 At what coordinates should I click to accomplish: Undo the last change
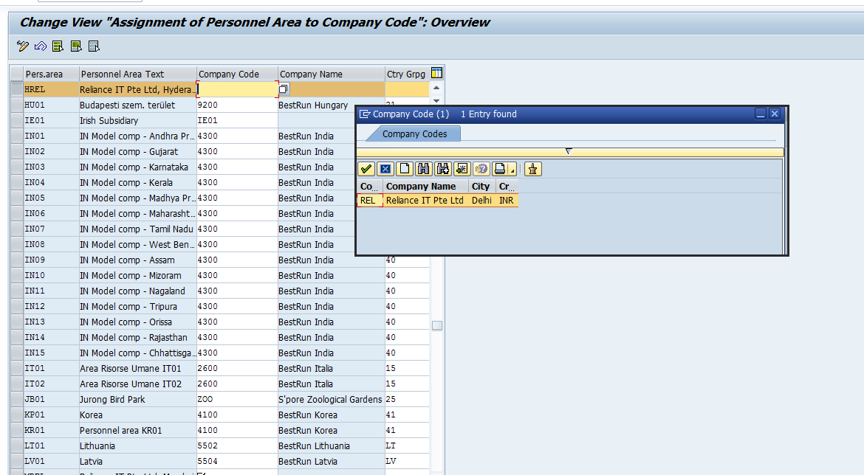pos(40,46)
